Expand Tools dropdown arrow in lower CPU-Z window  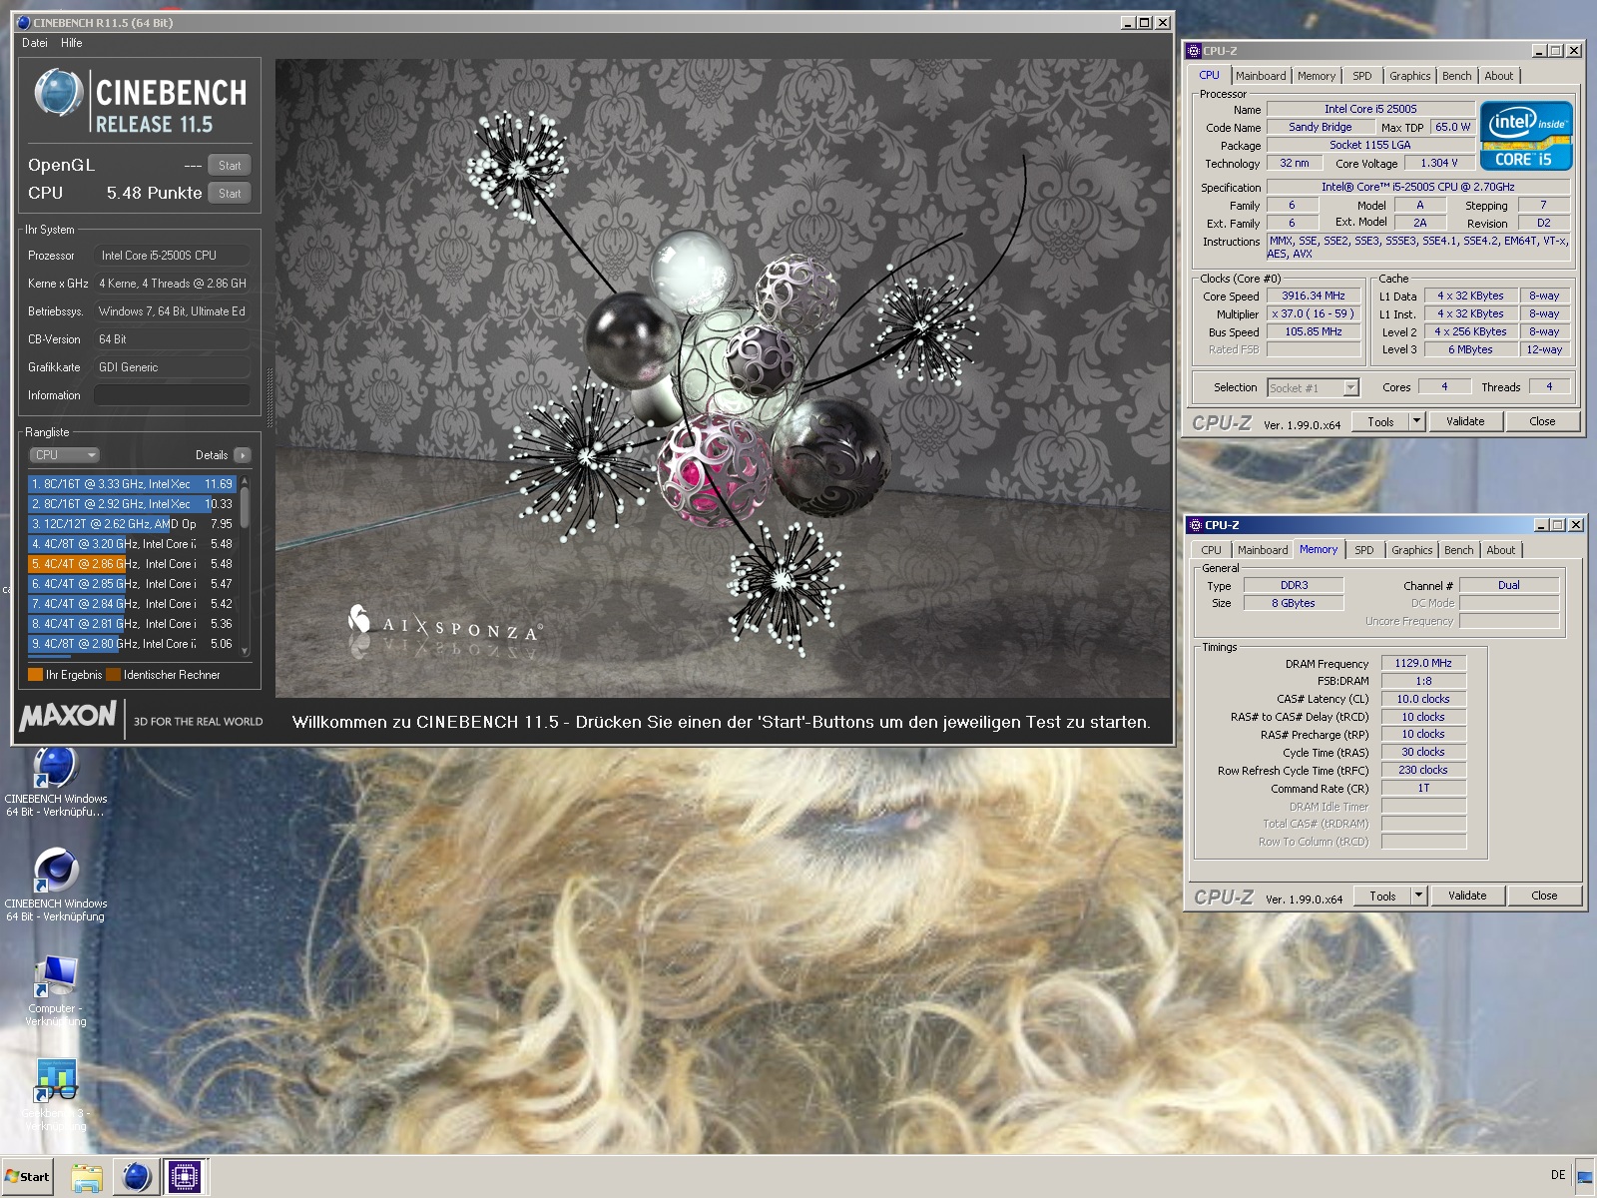pos(1417,897)
